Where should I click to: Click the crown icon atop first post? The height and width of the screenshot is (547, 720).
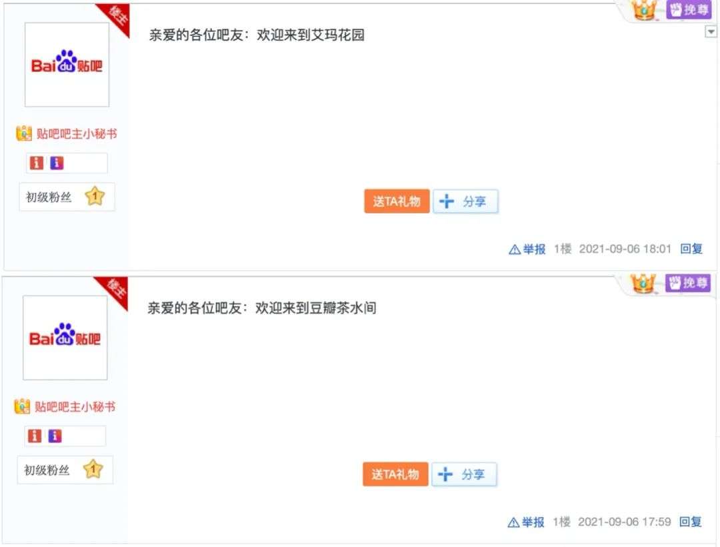[x=644, y=9]
